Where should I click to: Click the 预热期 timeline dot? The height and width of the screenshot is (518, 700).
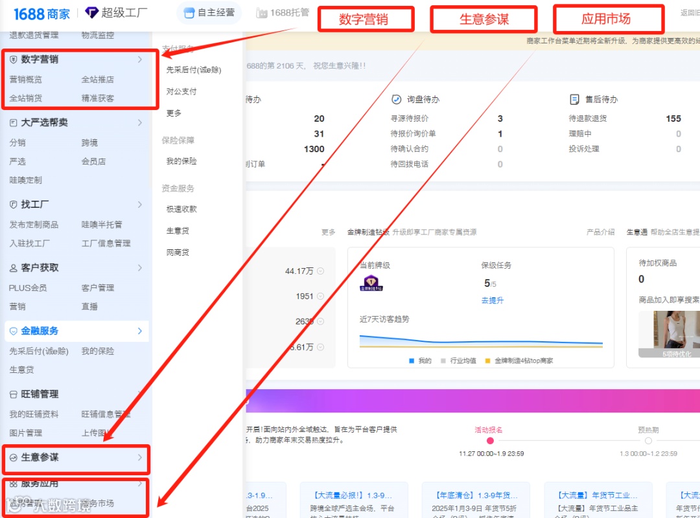coord(648,441)
